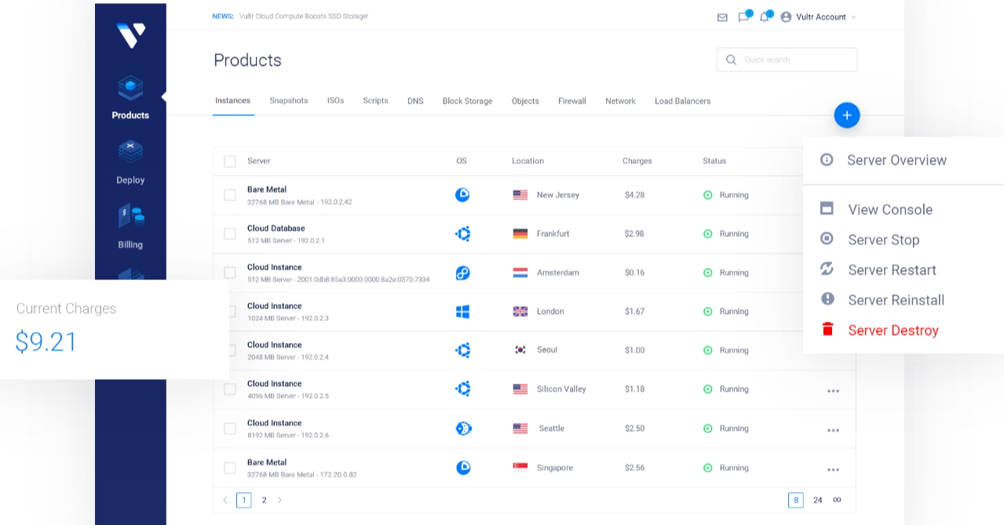Click Server Destroy trash icon
This screenshot has width=1004, height=525.
(827, 329)
